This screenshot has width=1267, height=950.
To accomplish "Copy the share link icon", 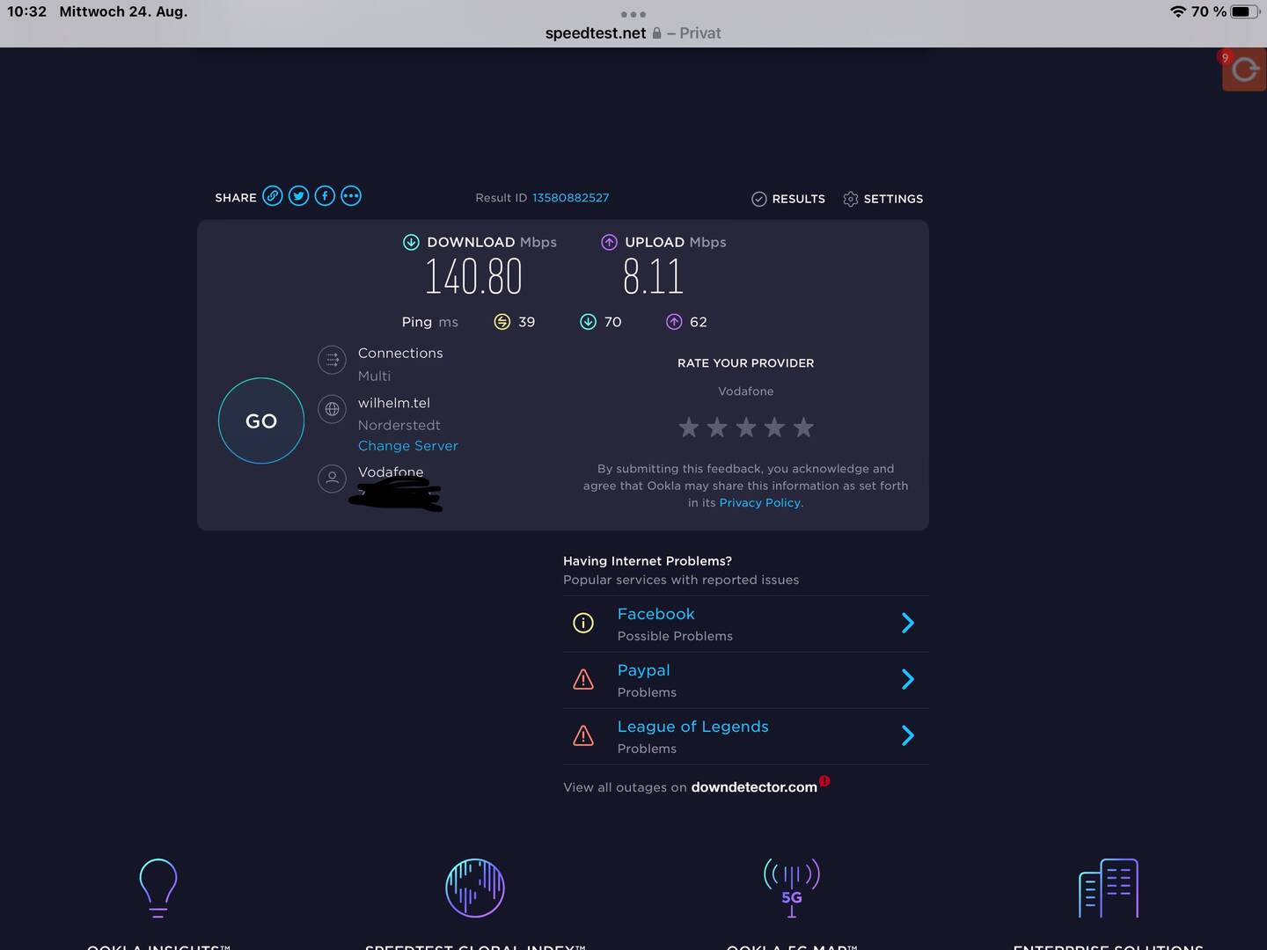I will coord(273,196).
